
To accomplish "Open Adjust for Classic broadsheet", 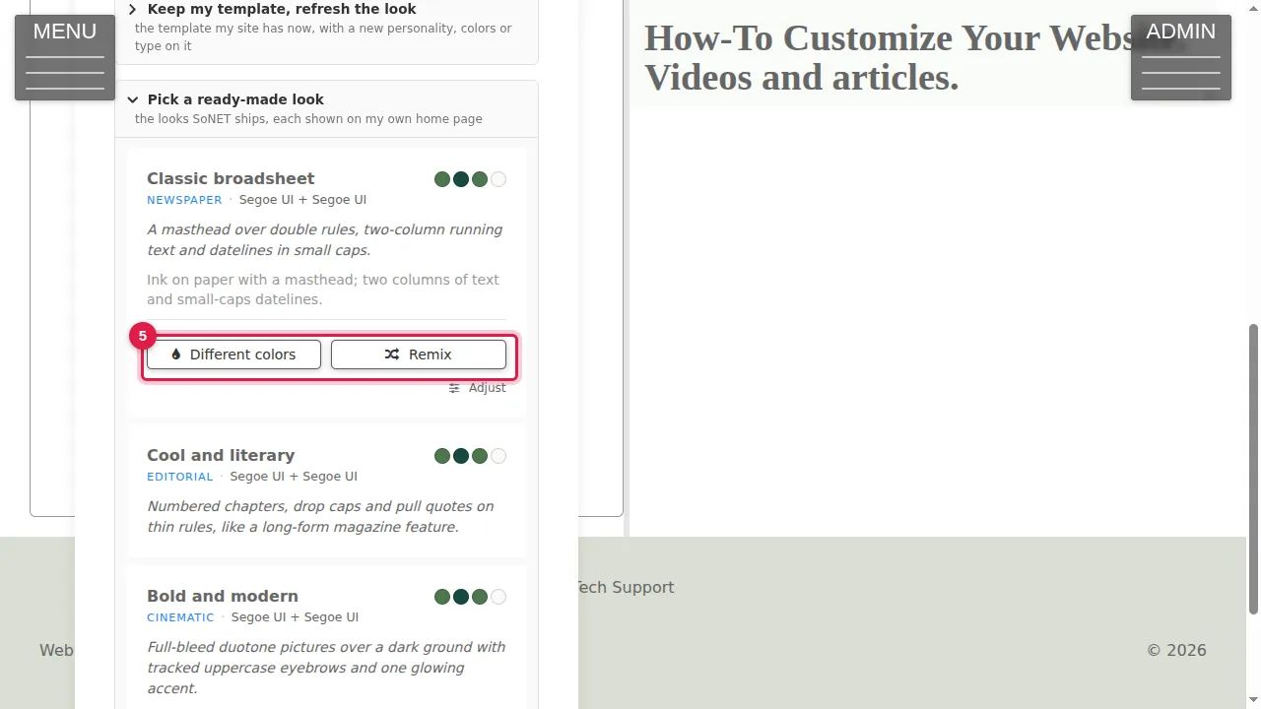I will [x=477, y=388].
